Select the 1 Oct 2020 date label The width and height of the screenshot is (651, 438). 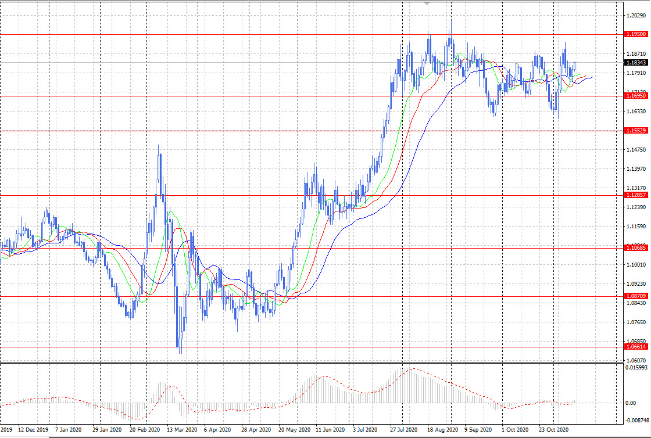pos(515,430)
